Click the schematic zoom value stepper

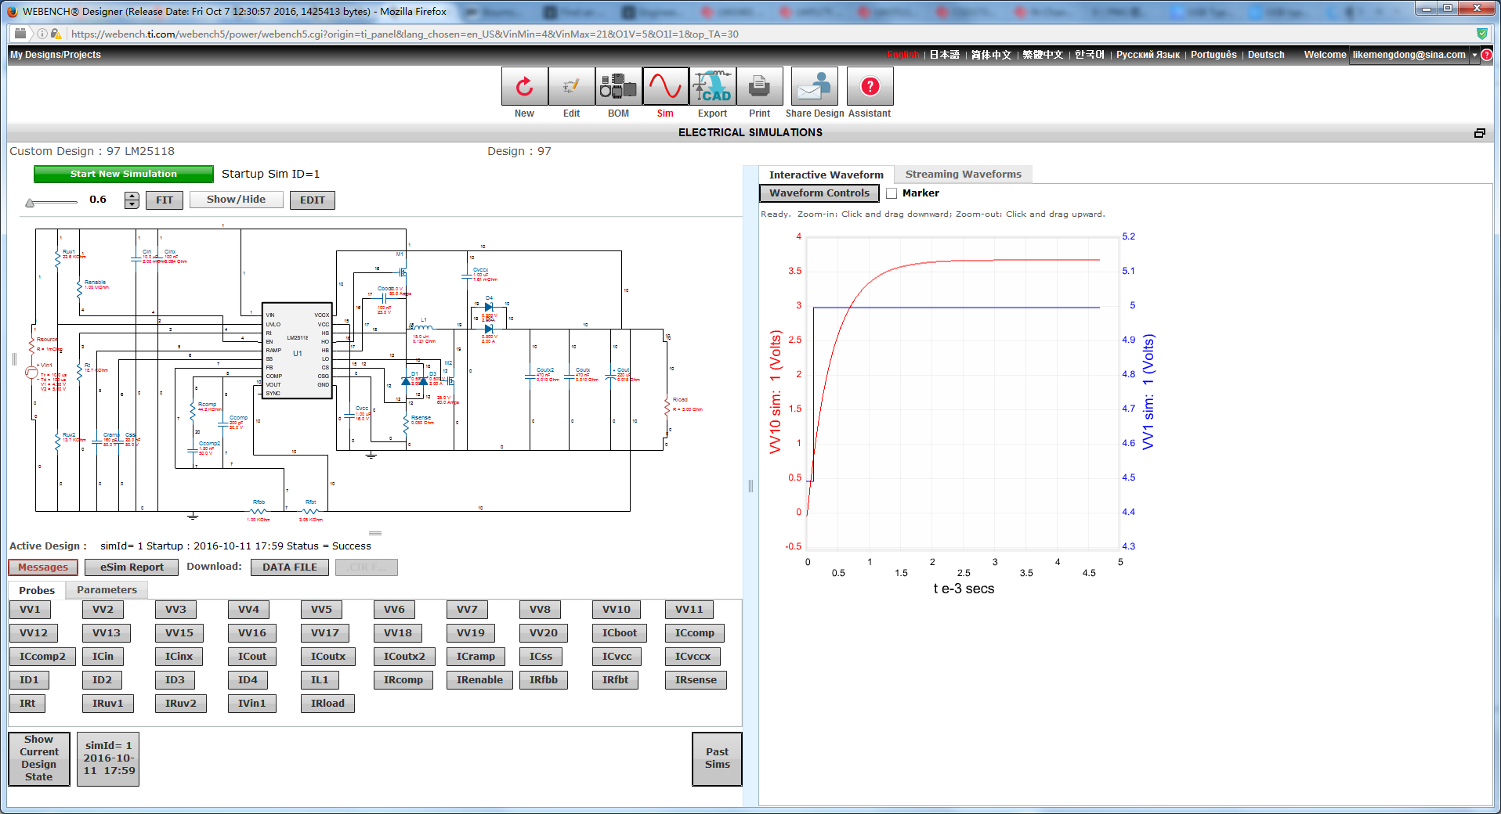coord(132,200)
